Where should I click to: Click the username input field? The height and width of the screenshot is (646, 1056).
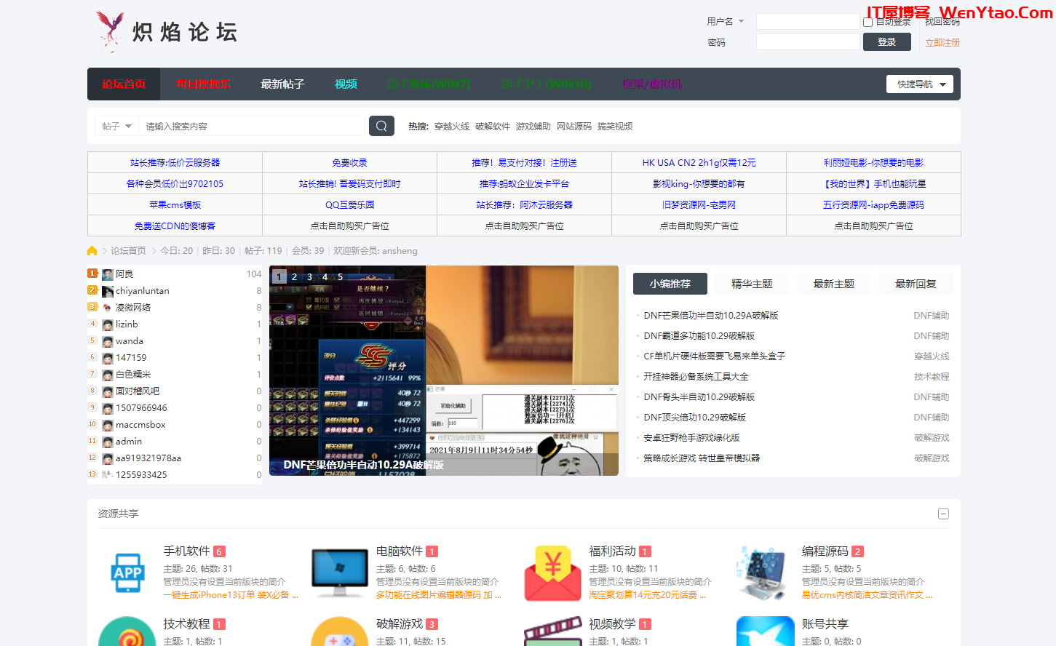coord(808,22)
